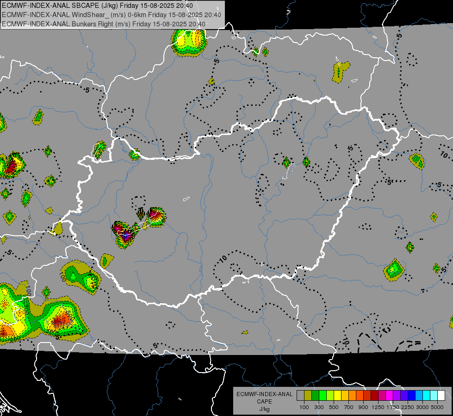Pick the olive legend swatch
This screenshot has height=416, width=453.
pyautogui.click(x=308, y=396)
